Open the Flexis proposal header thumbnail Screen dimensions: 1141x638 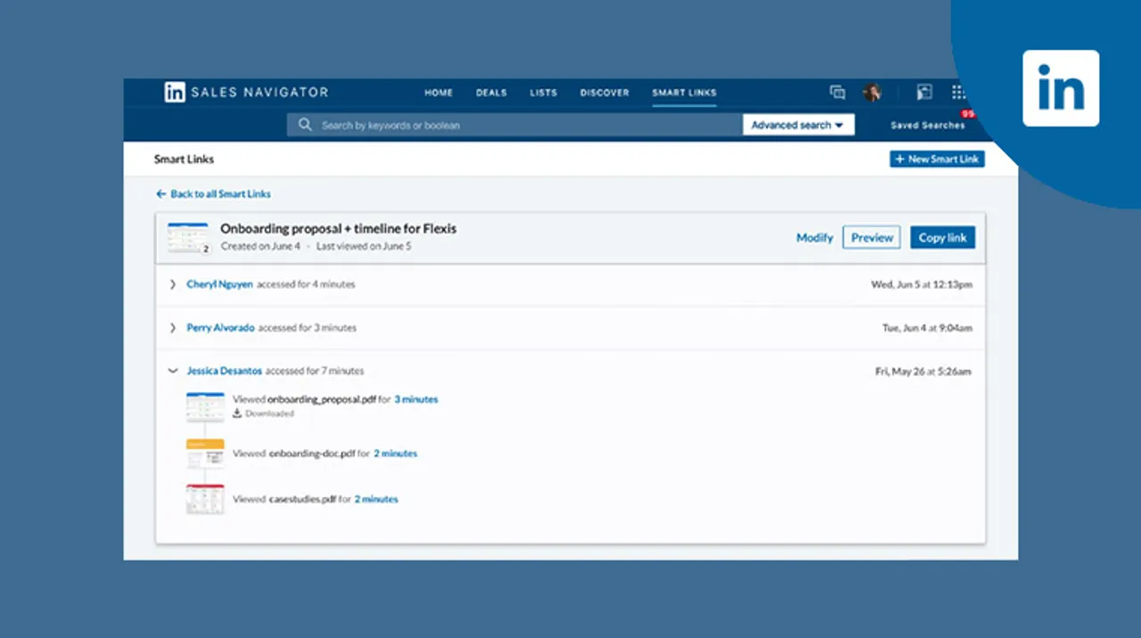point(188,237)
